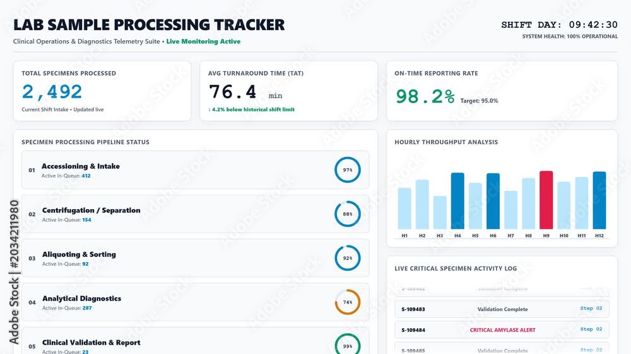Viewport: 631px width, 354px height.
Task: Click the orange 74% Analytical Diagnostics ring
Action: click(347, 302)
